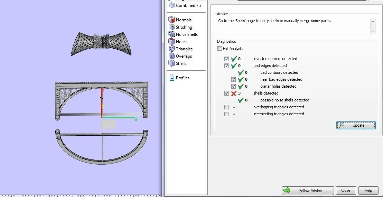Uncheck shells detected checkbox
The height and width of the screenshot is (197, 383).
click(x=226, y=93)
